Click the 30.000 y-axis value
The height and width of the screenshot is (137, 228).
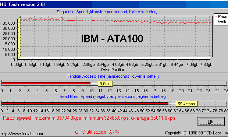point(9,28)
